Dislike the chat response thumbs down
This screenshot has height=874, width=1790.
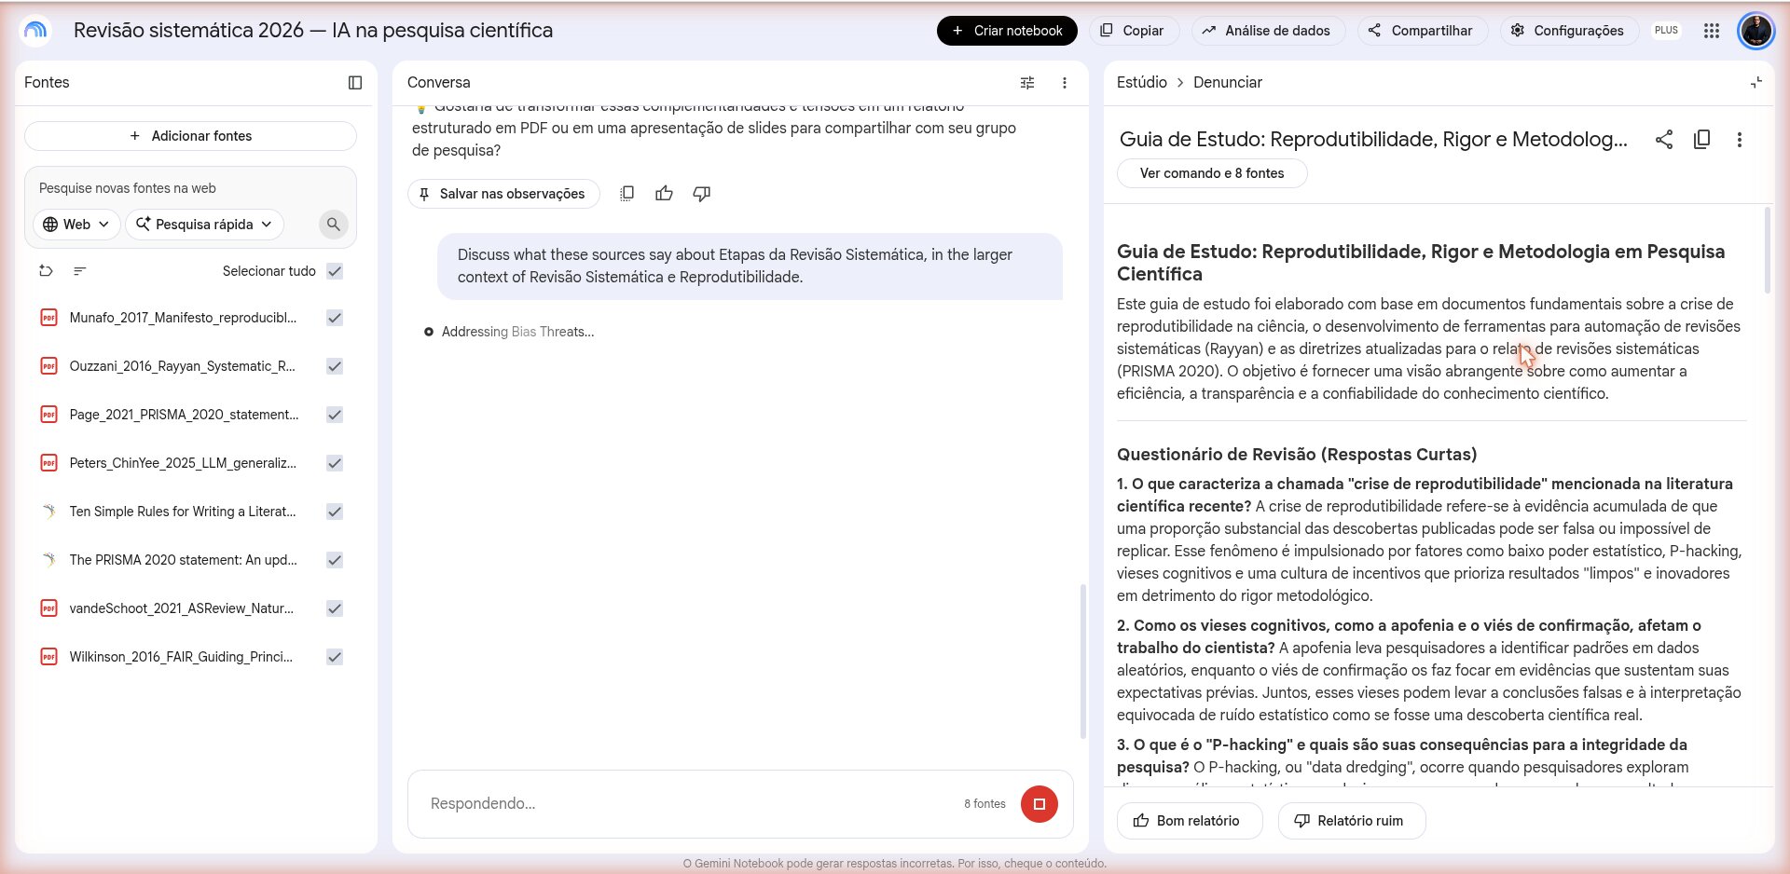[702, 194]
